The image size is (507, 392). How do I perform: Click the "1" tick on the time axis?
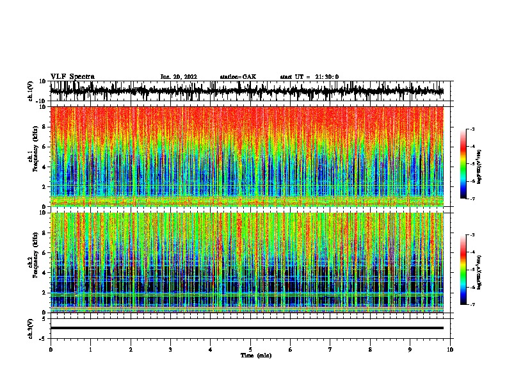(90, 350)
